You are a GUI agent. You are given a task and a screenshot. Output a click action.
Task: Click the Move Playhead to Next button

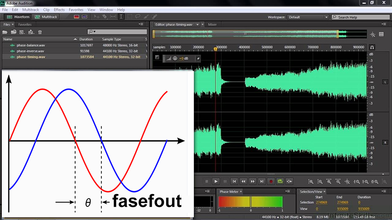(262, 181)
